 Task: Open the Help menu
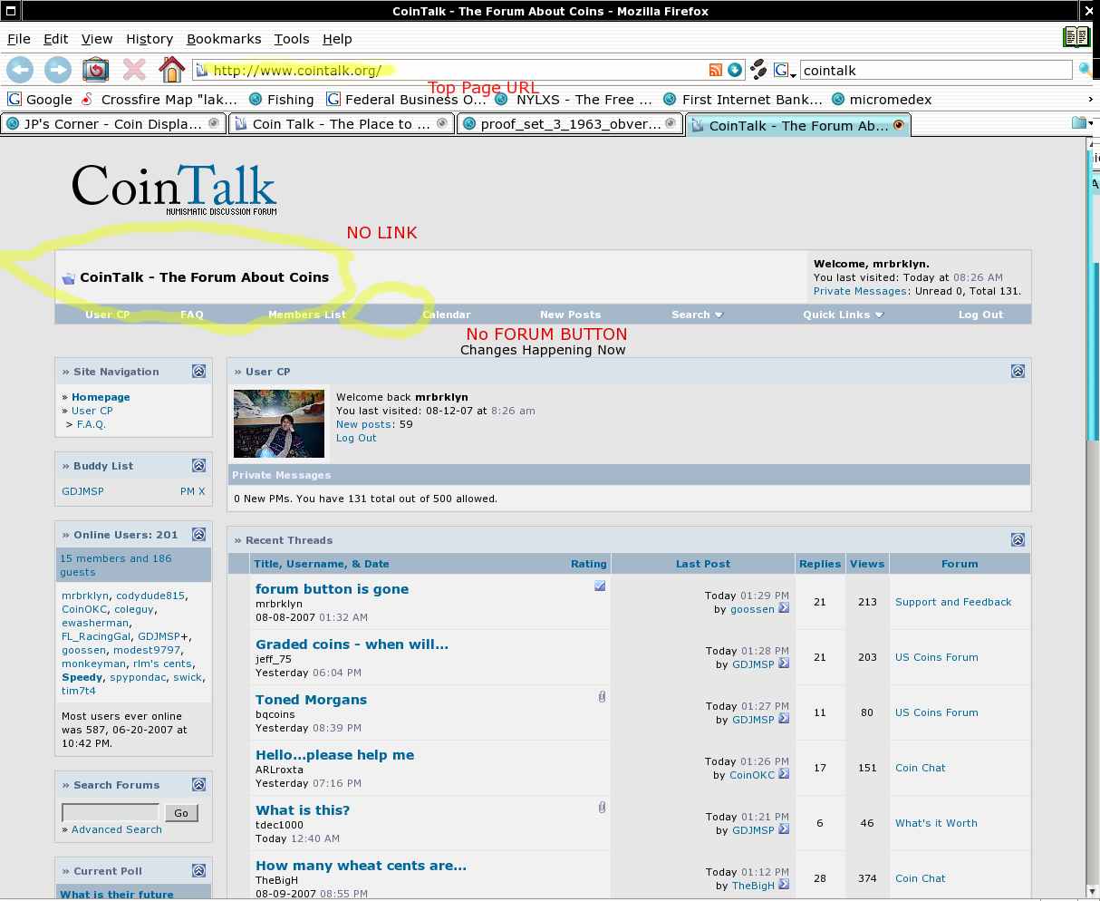(x=337, y=39)
